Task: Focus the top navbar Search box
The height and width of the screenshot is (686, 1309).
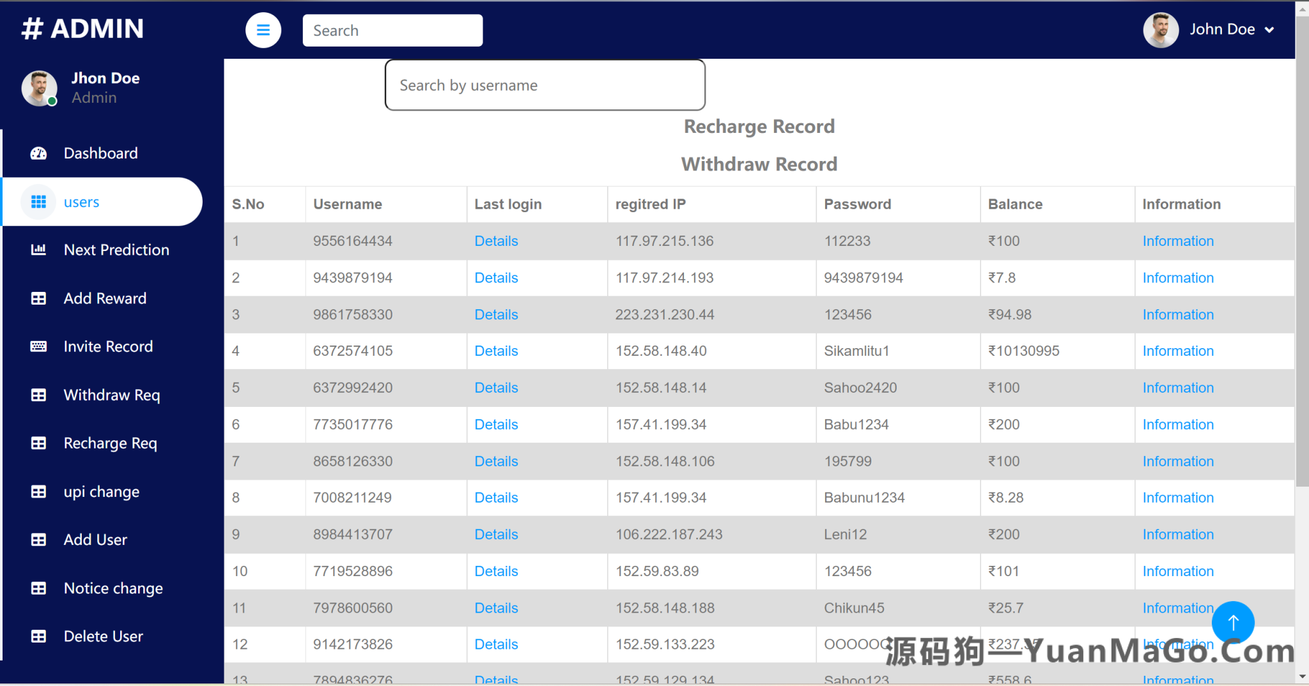Action: click(392, 31)
